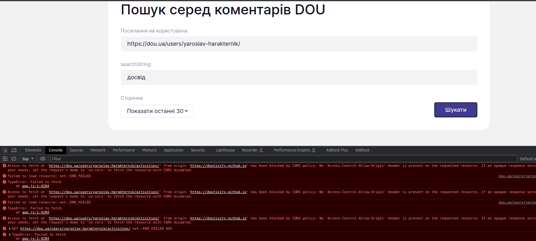The image size is (536, 241).
Task: Focus the user link input field
Action: pos(299,44)
